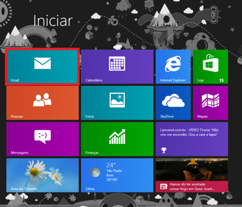Click the Iniciar heading text

tap(53, 21)
